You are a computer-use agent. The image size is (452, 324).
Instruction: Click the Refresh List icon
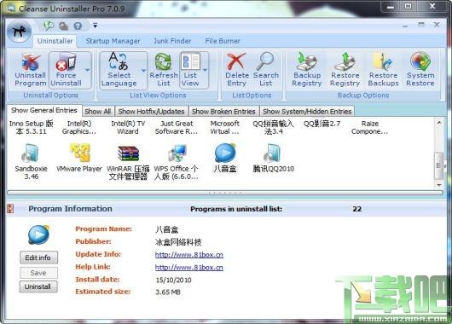point(164,61)
